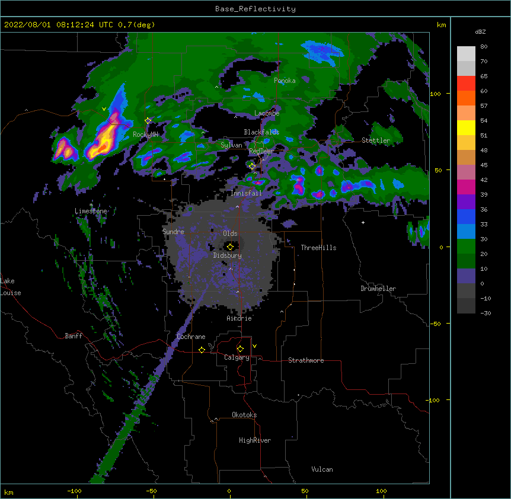Image resolution: width=511 pixels, height=499 pixels.
Task: Click the Drumheller town label
Action: pyautogui.click(x=378, y=289)
